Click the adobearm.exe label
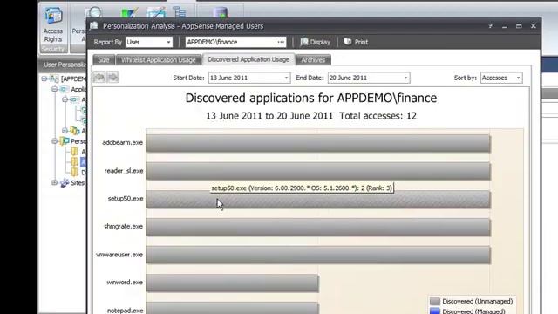Viewport: 558px width, 314px height. (x=122, y=142)
